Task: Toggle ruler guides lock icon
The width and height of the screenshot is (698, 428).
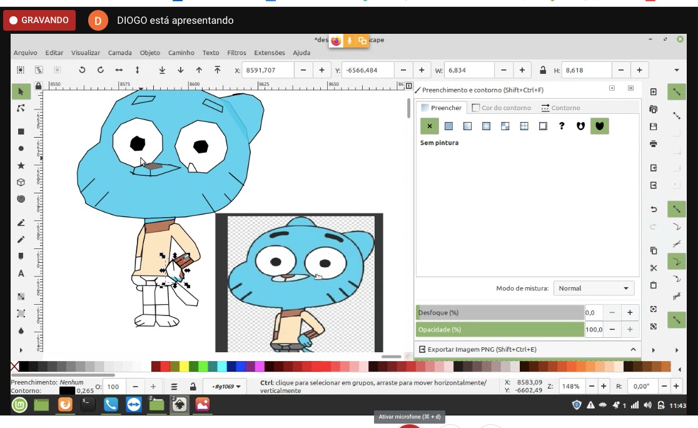Action: 38,86
